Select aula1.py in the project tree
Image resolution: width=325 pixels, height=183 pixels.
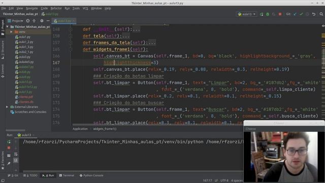pyautogui.click(x=24, y=37)
